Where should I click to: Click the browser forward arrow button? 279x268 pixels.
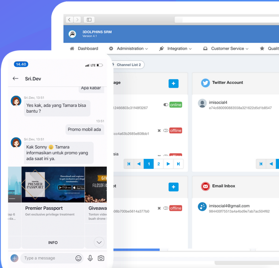pyautogui.click(x=77, y=20)
